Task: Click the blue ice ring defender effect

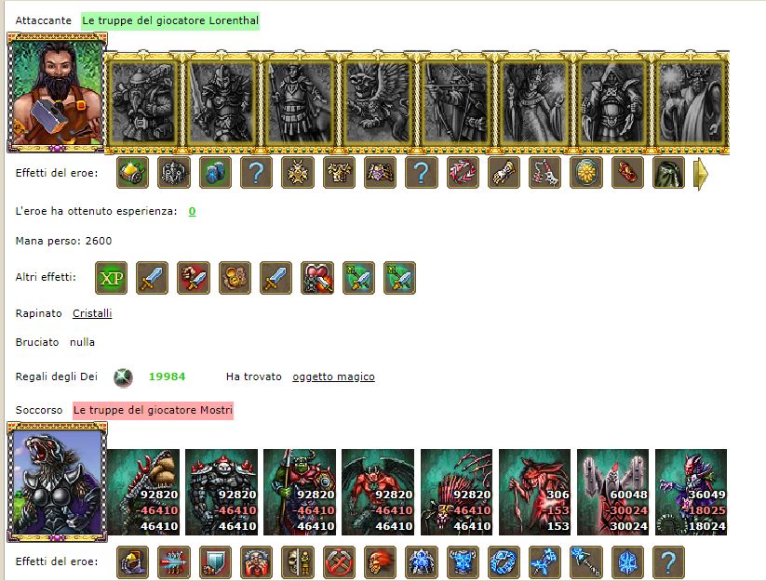Action: pyautogui.click(x=504, y=562)
